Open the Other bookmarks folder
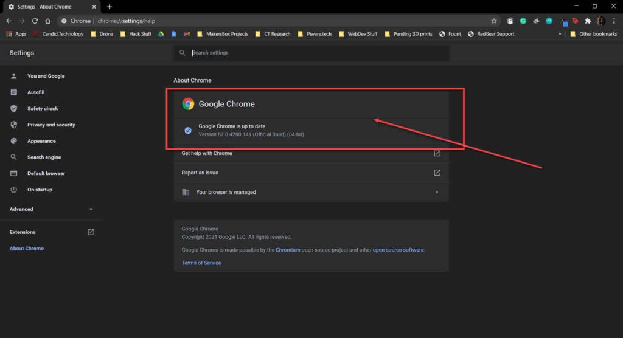The height and width of the screenshot is (338, 623). click(594, 34)
